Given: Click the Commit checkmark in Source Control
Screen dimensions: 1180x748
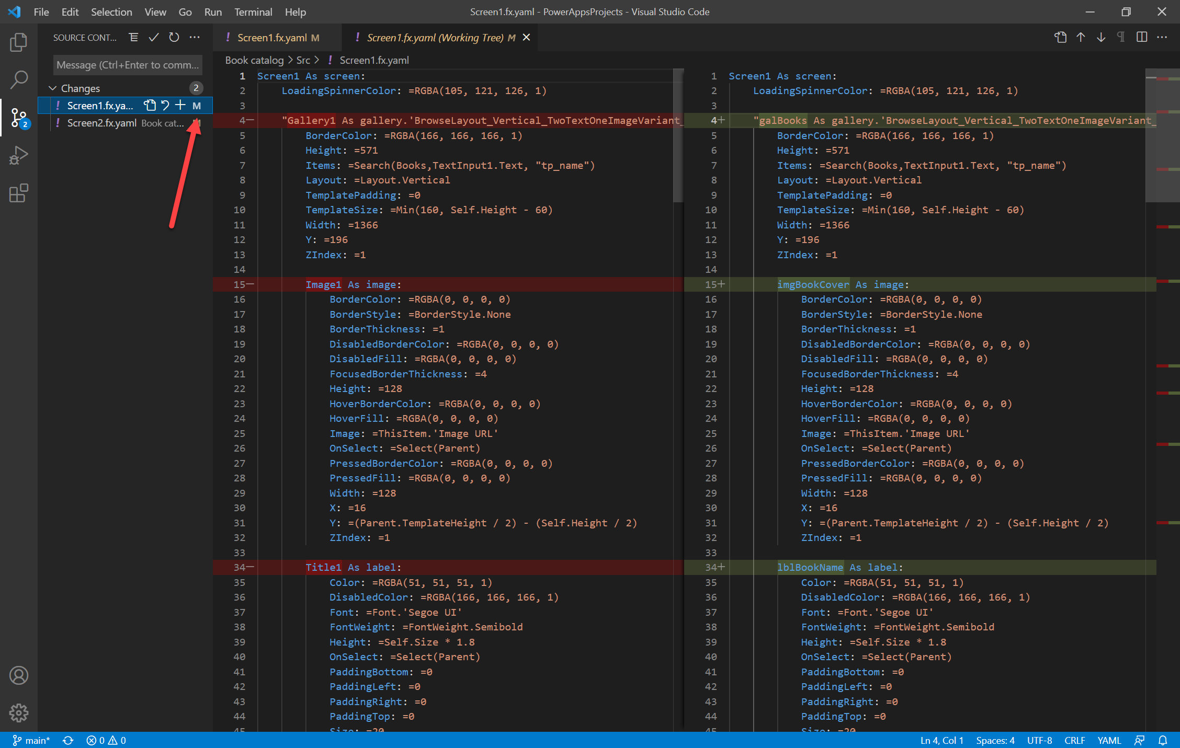Looking at the screenshot, I should click(154, 37).
